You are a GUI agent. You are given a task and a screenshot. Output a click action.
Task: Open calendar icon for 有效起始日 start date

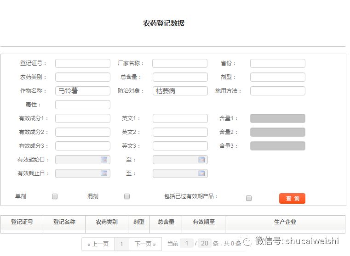104,160
